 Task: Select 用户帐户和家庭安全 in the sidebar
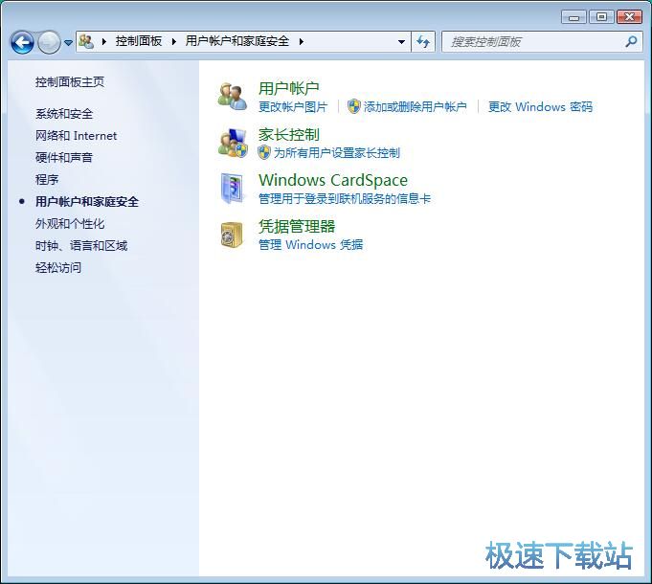tap(87, 202)
